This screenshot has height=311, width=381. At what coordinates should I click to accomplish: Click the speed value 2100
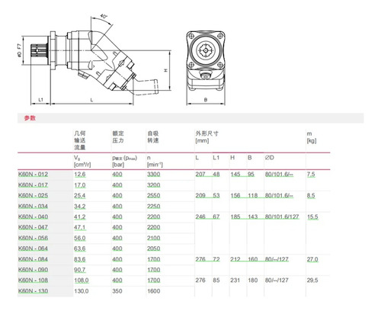(x=154, y=238)
